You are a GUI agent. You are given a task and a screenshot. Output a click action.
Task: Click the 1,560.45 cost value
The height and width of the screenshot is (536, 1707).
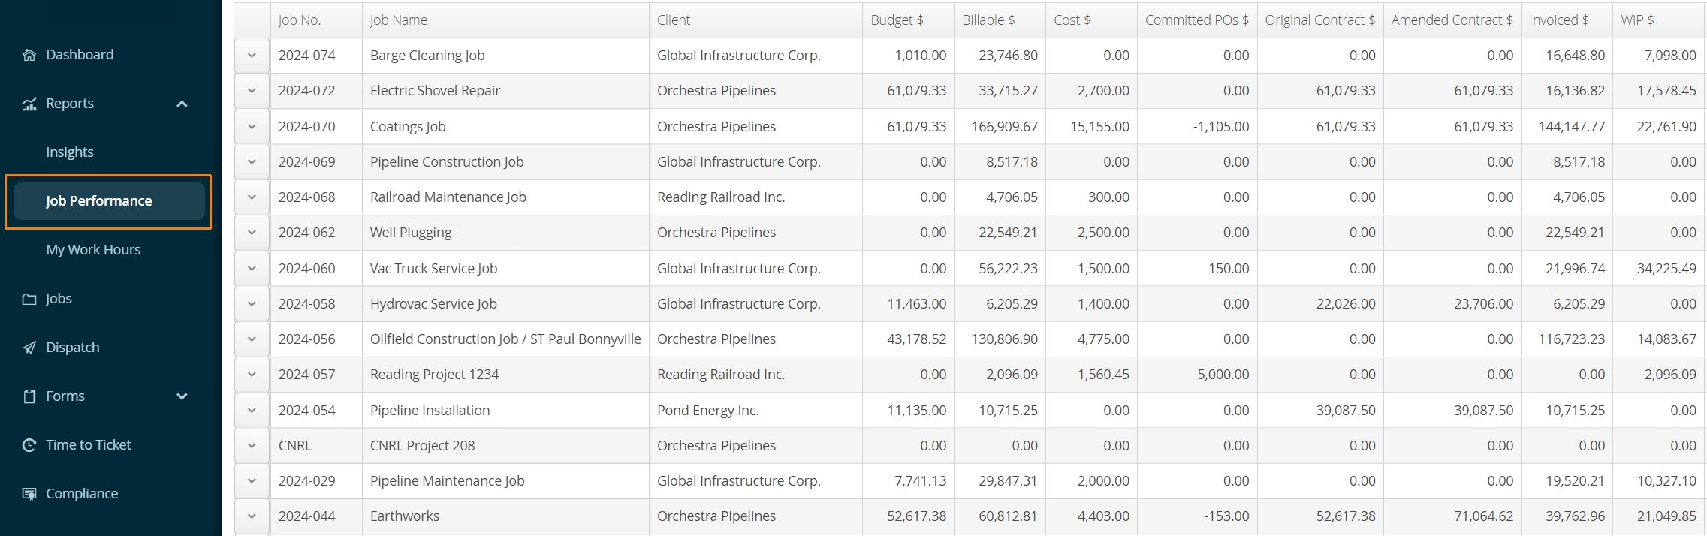[x=1103, y=375]
